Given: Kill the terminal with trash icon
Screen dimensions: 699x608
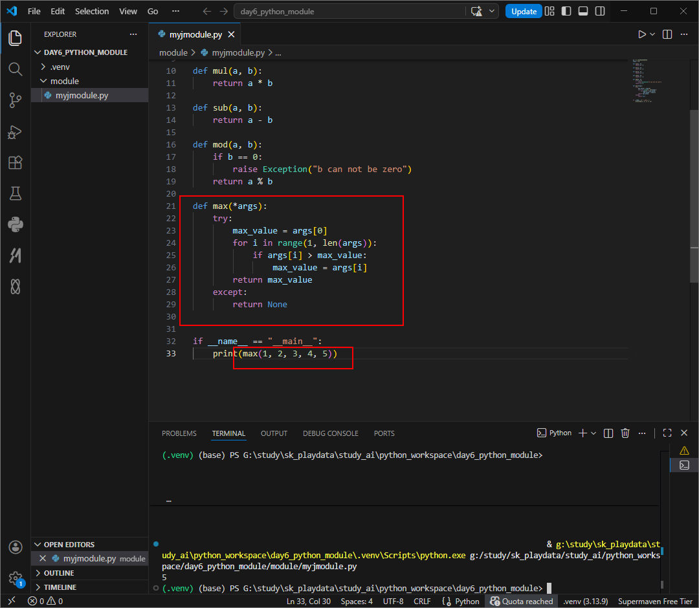Looking at the screenshot, I should click(625, 433).
